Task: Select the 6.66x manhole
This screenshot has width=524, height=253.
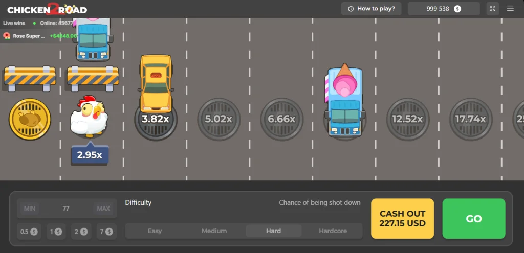Action: click(x=281, y=119)
